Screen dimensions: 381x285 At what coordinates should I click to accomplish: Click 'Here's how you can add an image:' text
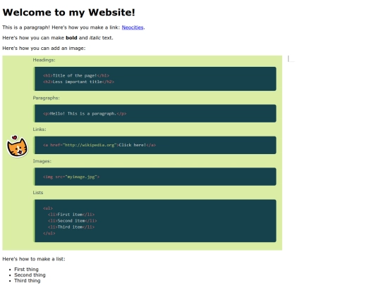tap(44, 49)
